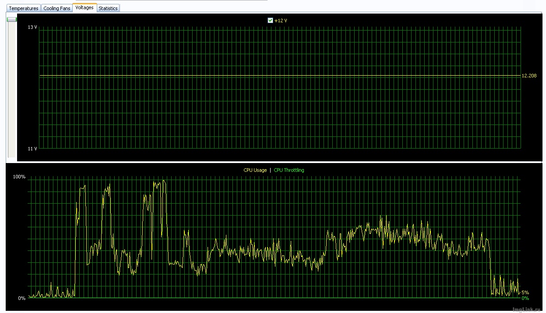Click the +12 V legend label
The height and width of the screenshot is (313, 546).
coord(281,21)
